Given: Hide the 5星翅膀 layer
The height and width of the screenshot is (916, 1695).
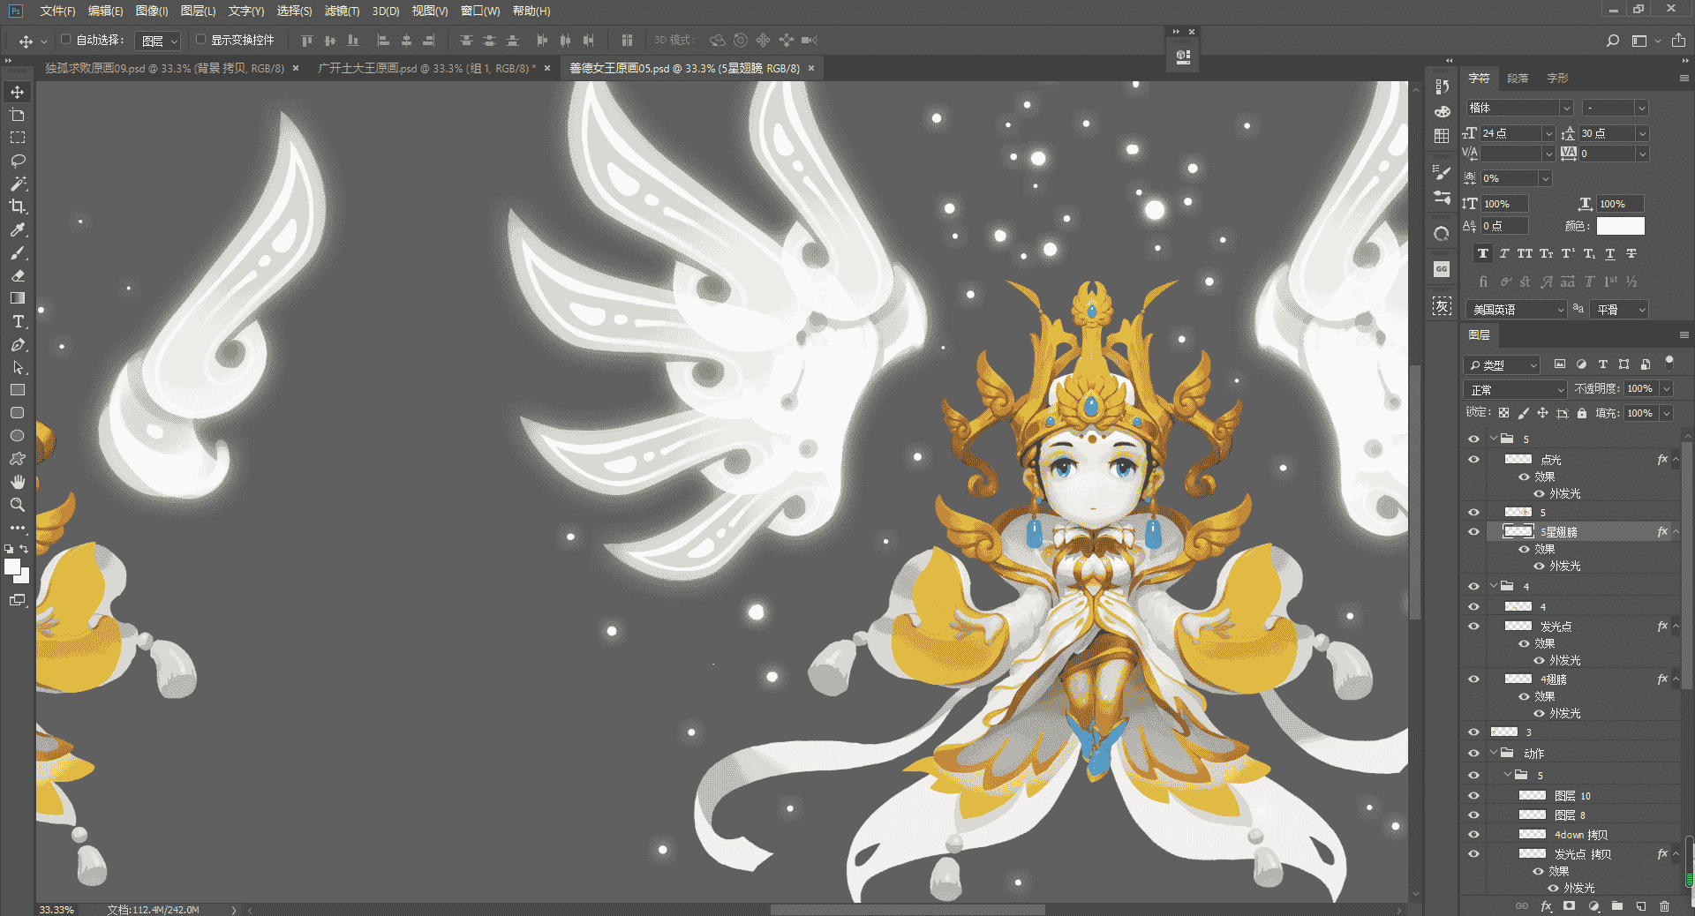Looking at the screenshot, I should tap(1473, 532).
